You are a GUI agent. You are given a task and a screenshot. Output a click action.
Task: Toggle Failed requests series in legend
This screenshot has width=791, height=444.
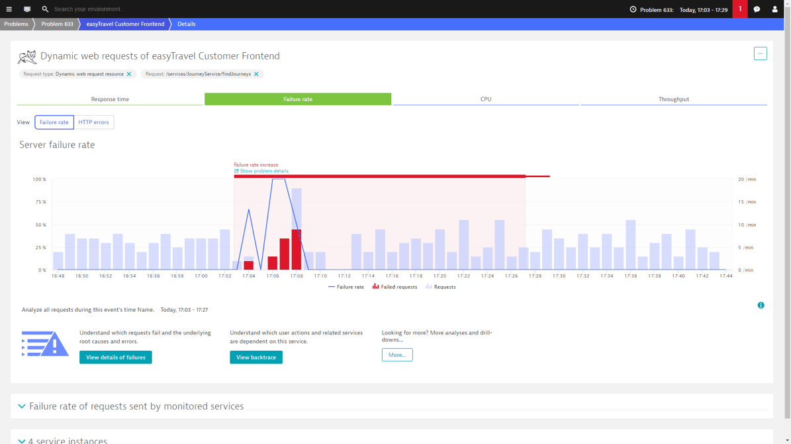(x=395, y=287)
